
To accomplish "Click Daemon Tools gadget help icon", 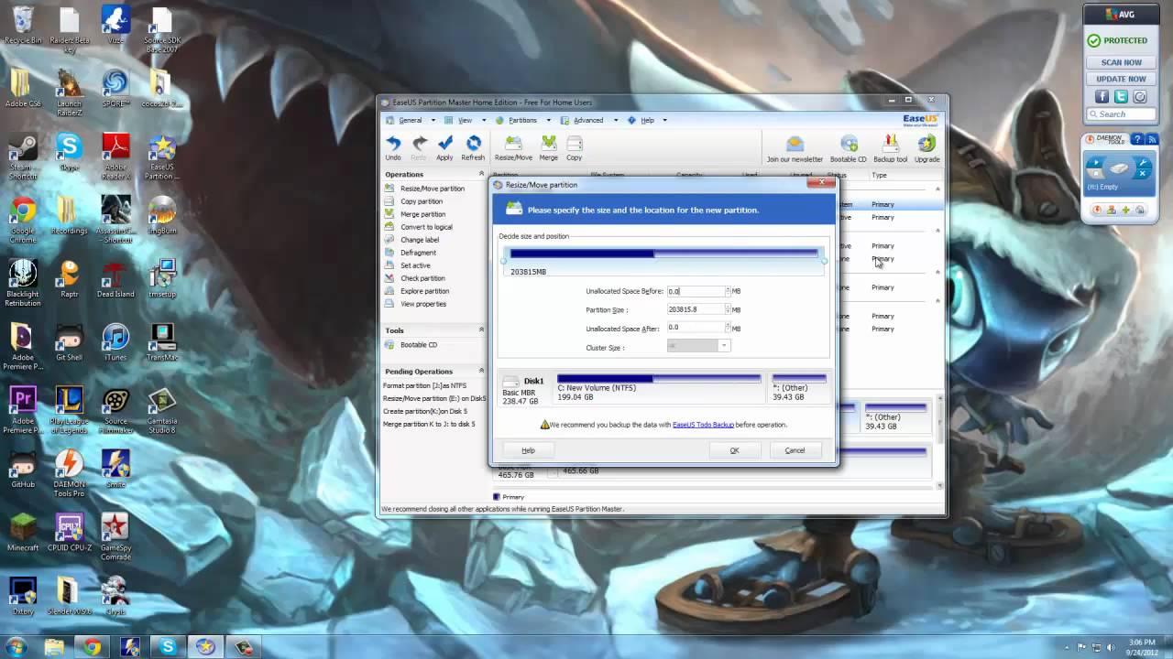I will click(x=1137, y=139).
